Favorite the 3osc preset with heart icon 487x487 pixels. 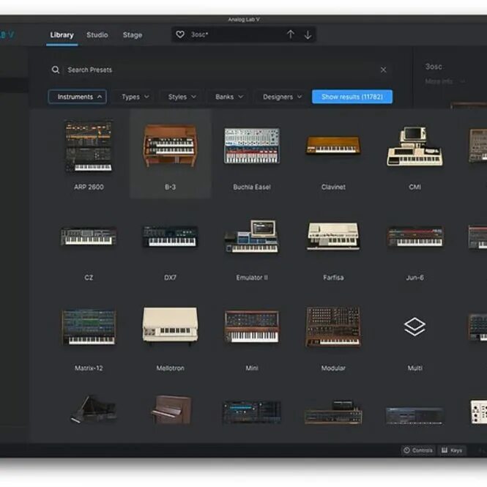(180, 34)
